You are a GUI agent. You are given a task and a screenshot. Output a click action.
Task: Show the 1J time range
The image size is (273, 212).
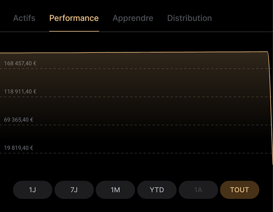(33, 190)
